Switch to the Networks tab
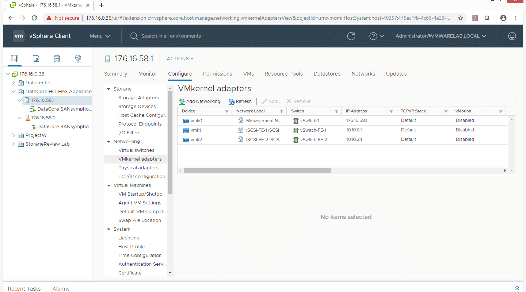 363,74
